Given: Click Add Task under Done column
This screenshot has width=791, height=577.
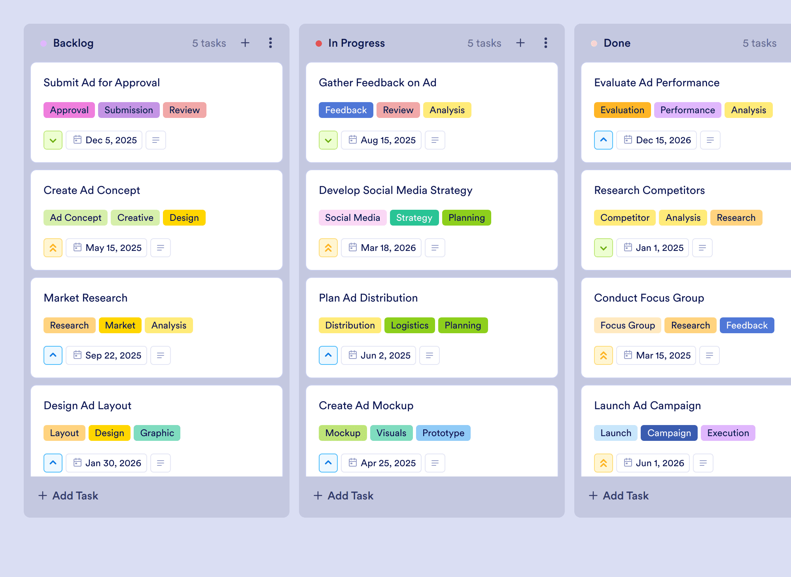Looking at the screenshot, I should (619, 495).
